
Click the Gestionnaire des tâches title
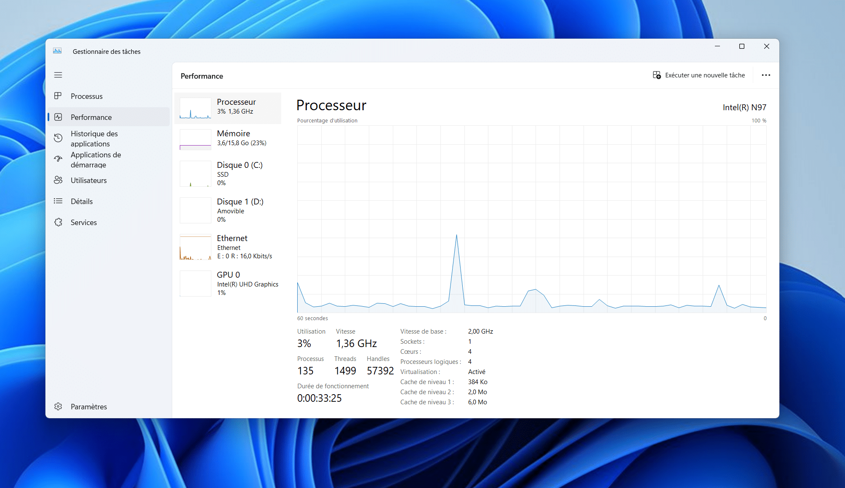[107, 52]
